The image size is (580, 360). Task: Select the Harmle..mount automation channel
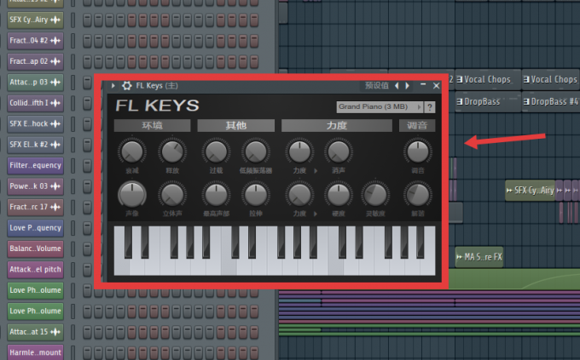(35, 352)
